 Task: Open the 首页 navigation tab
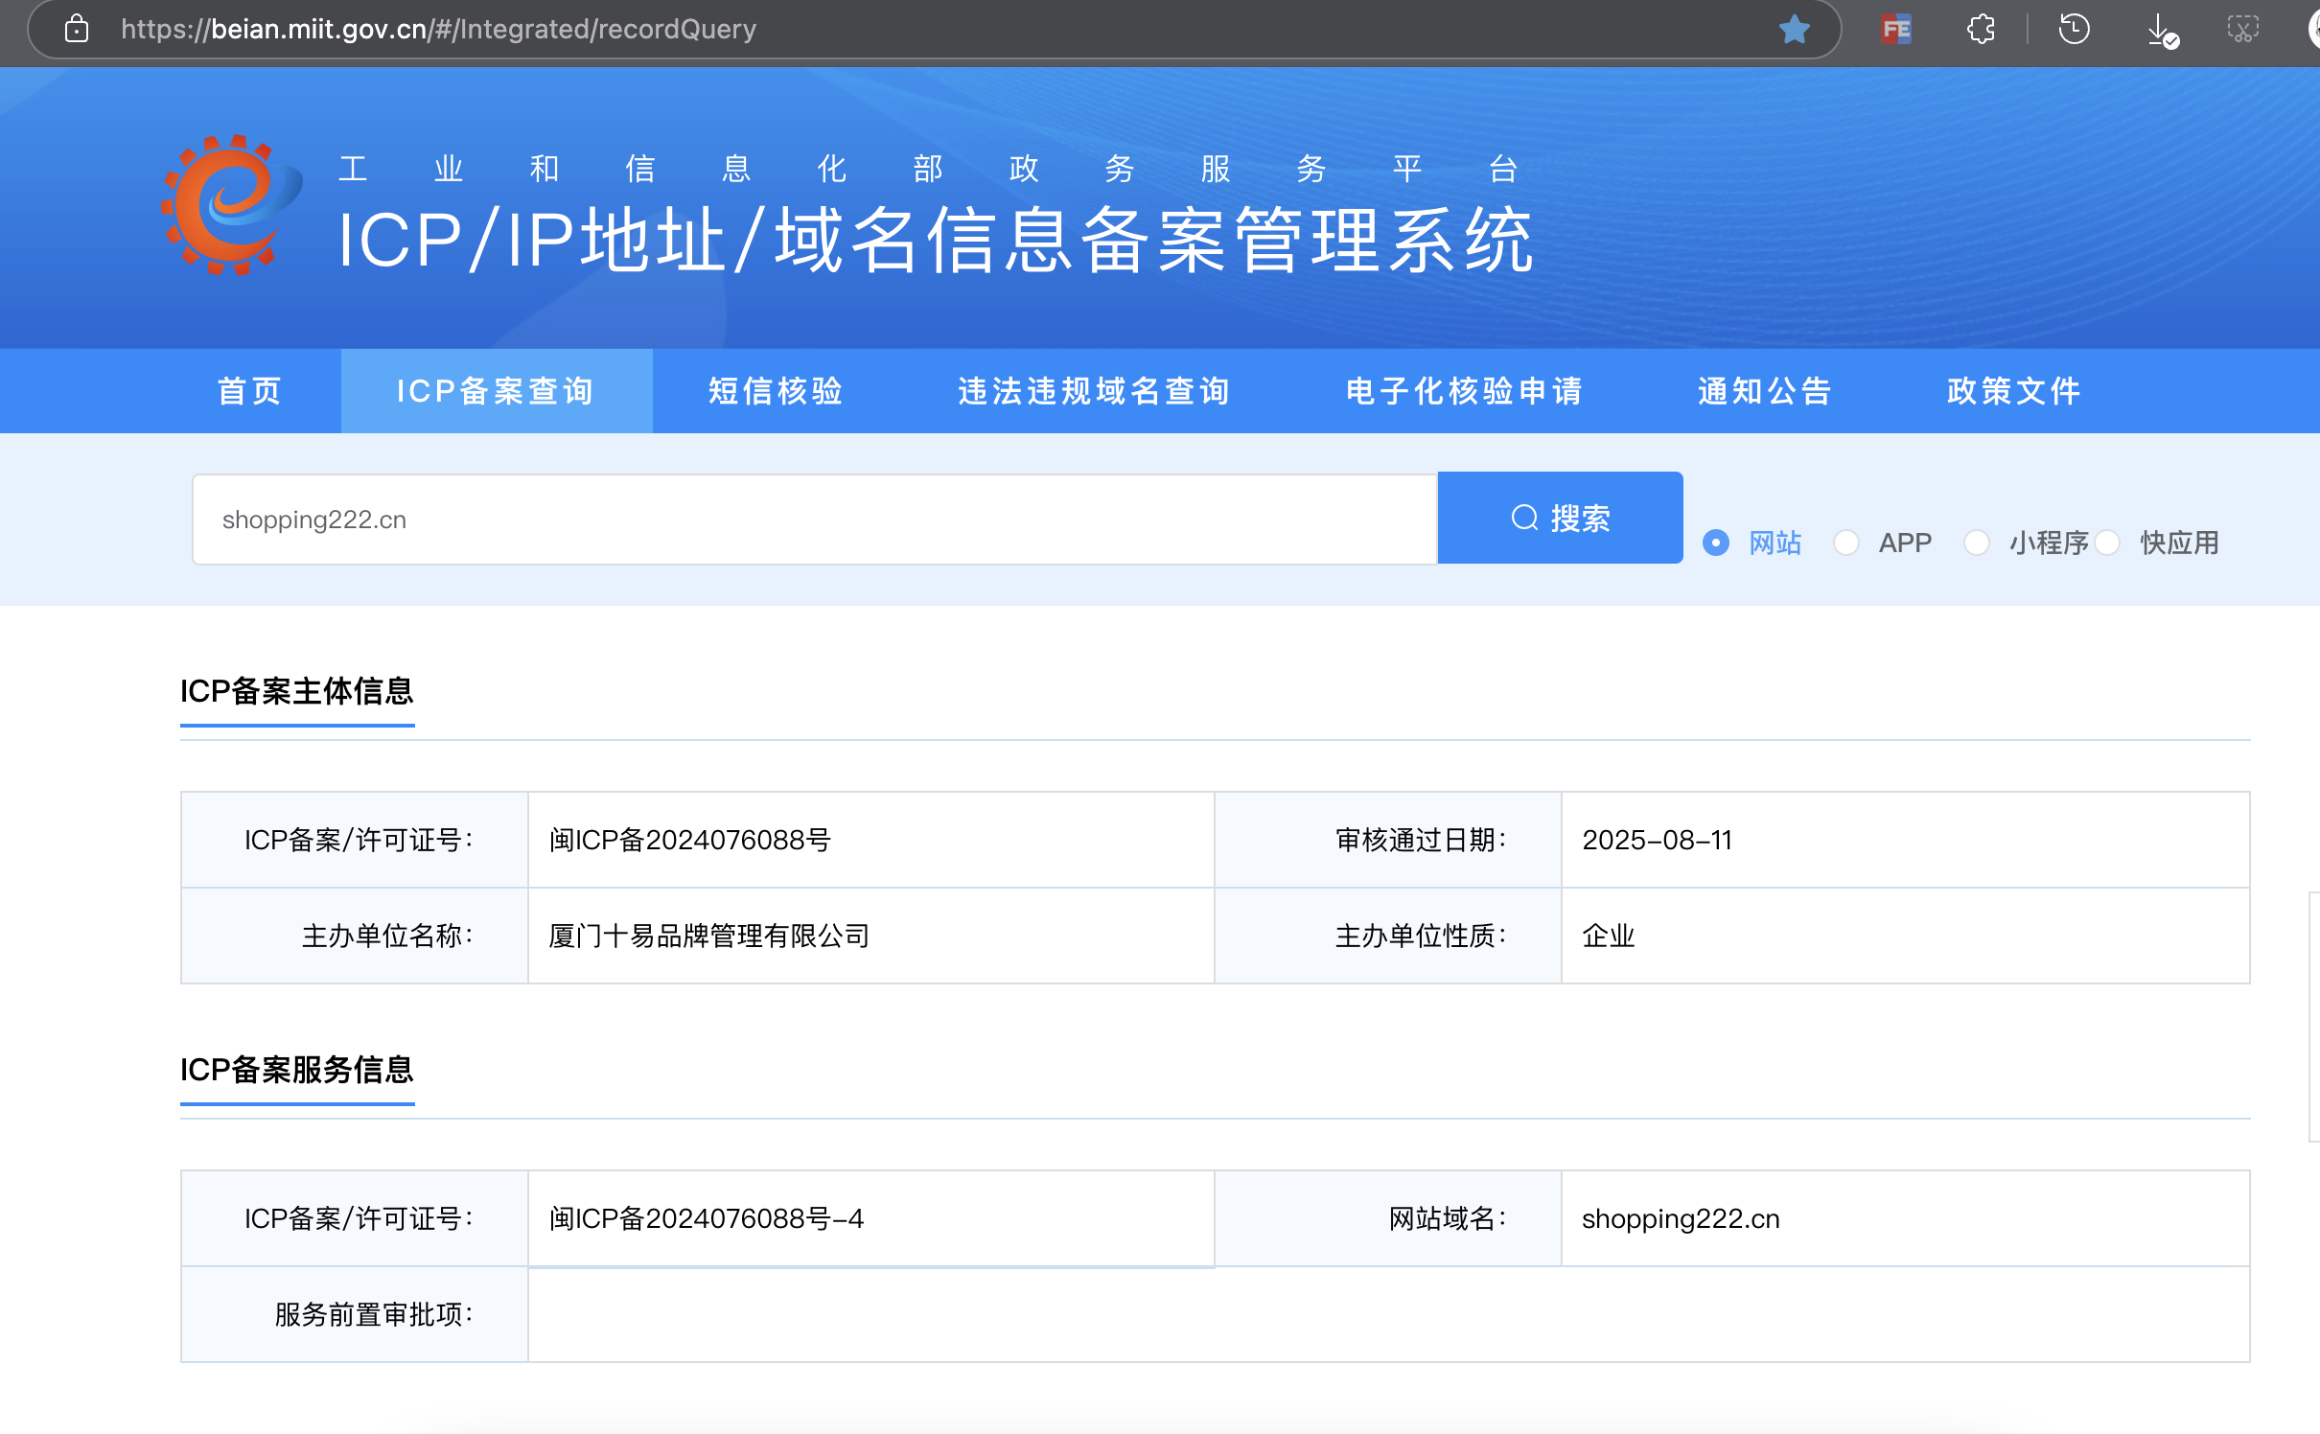250,391
